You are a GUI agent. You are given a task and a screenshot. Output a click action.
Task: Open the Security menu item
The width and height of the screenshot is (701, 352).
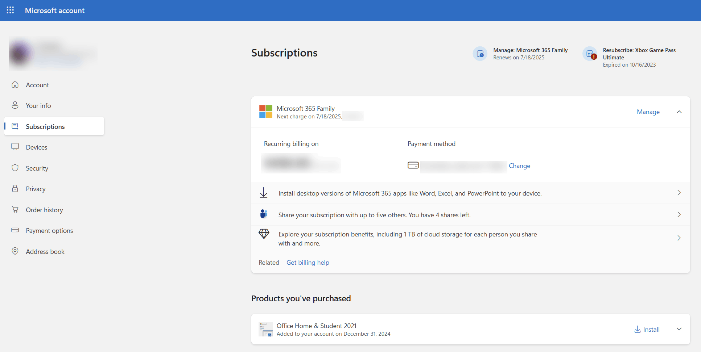pos(37,168)
